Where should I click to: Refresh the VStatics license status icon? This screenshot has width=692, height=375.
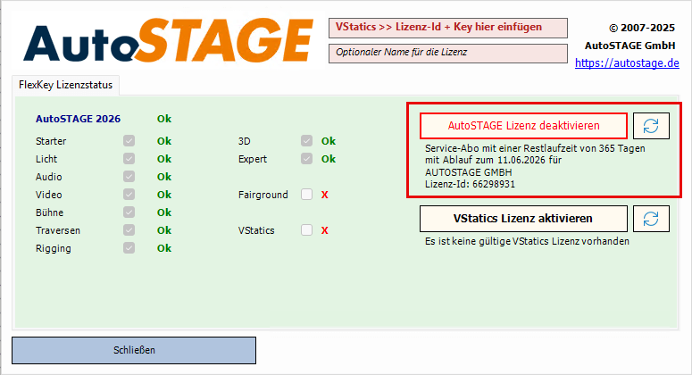(x=651, y=219)
